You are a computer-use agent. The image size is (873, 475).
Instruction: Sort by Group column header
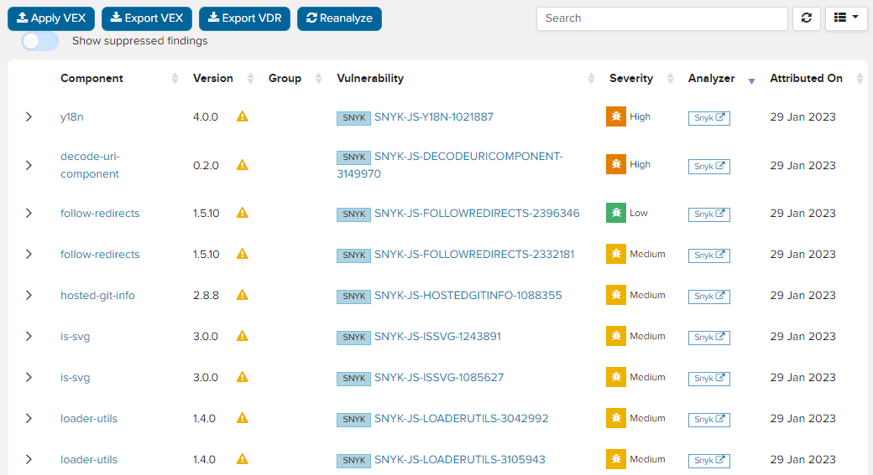coord(285,79)
